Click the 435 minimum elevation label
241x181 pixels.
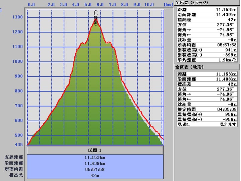coord(18,144)
